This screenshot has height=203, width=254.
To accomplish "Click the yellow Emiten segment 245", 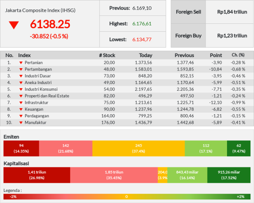I will tap(139, 148).
